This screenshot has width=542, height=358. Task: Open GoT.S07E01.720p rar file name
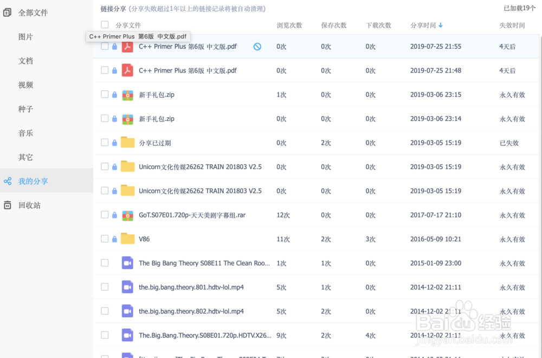(192, 215)
